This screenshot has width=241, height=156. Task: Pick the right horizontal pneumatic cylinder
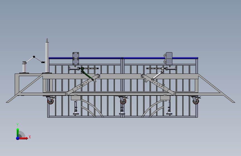[x=171, y=68]
